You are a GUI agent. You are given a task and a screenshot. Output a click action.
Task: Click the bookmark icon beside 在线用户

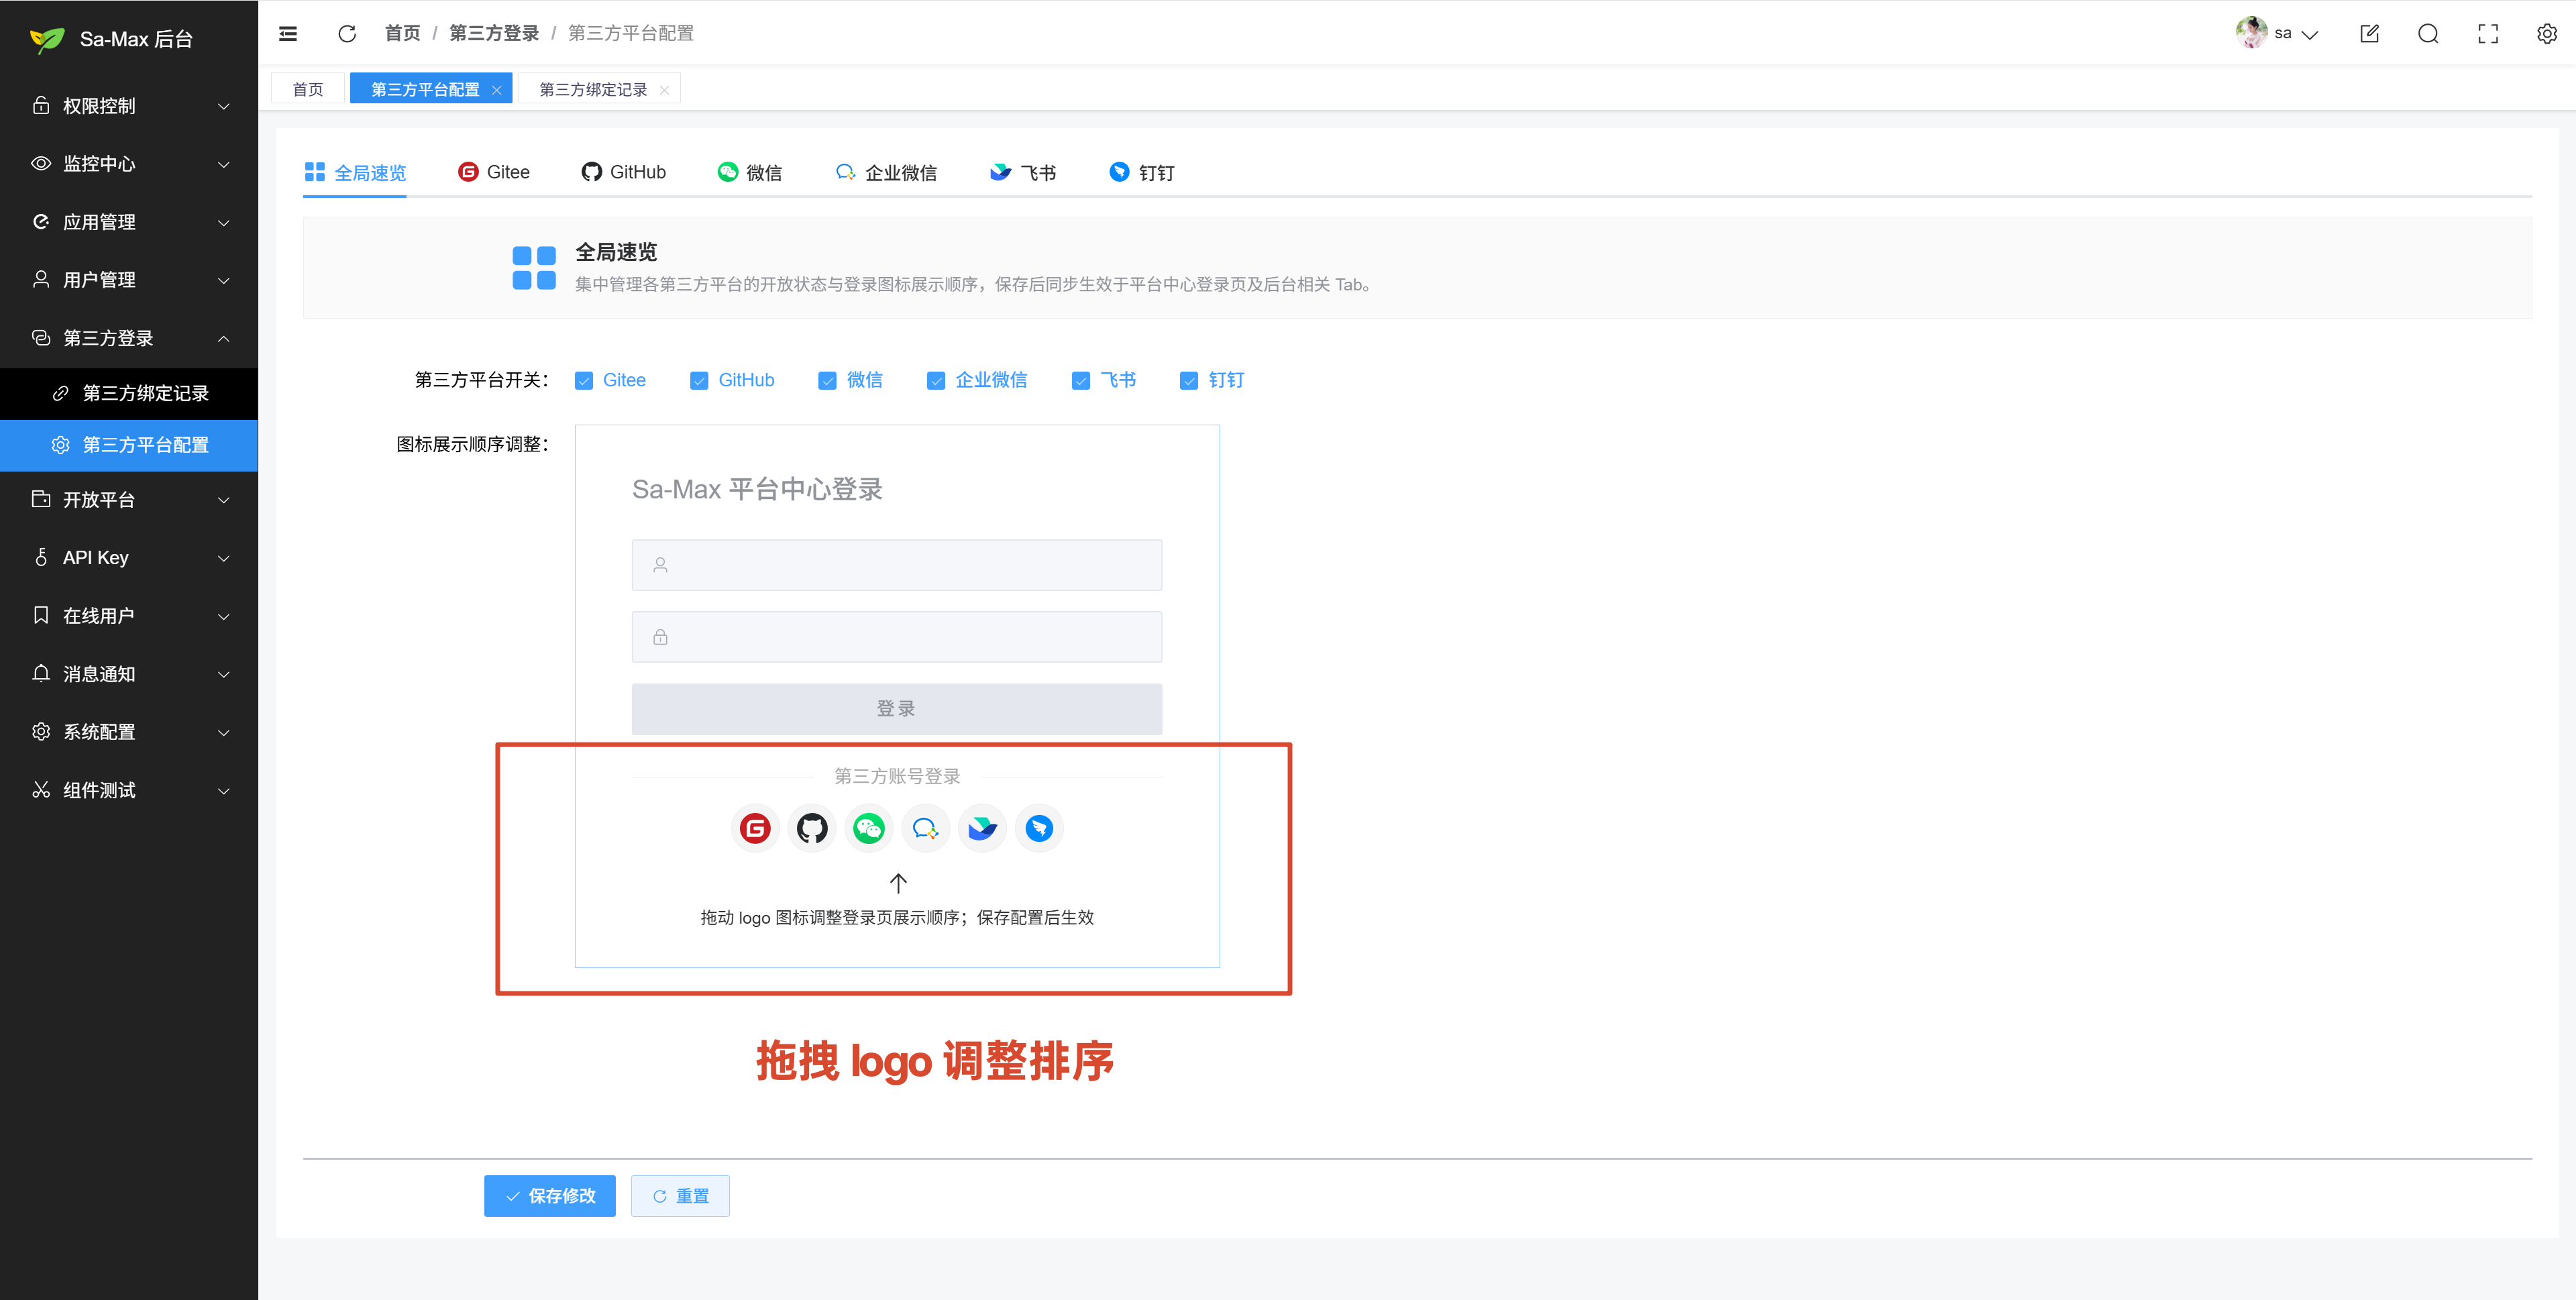click(x=41, y=615)
